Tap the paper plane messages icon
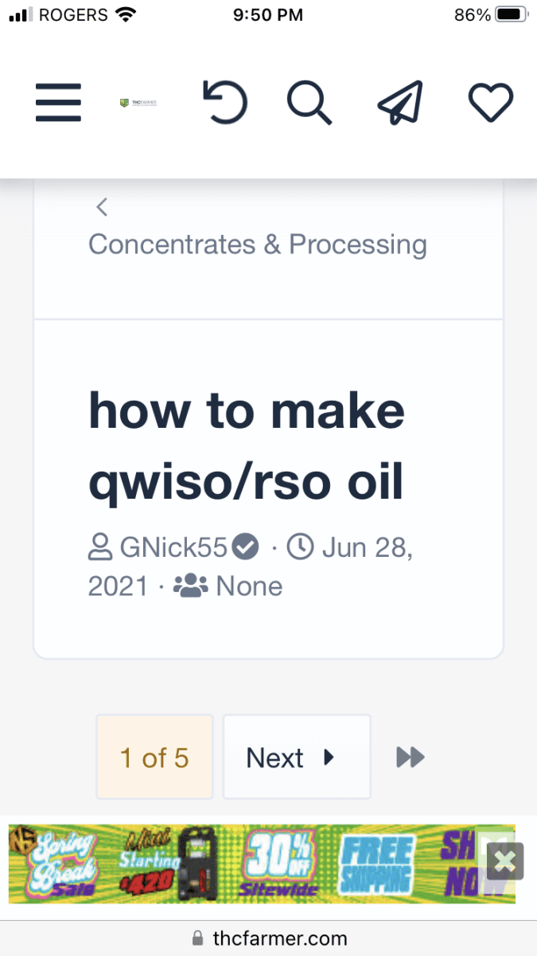The image size is (537, 956). 399,104
